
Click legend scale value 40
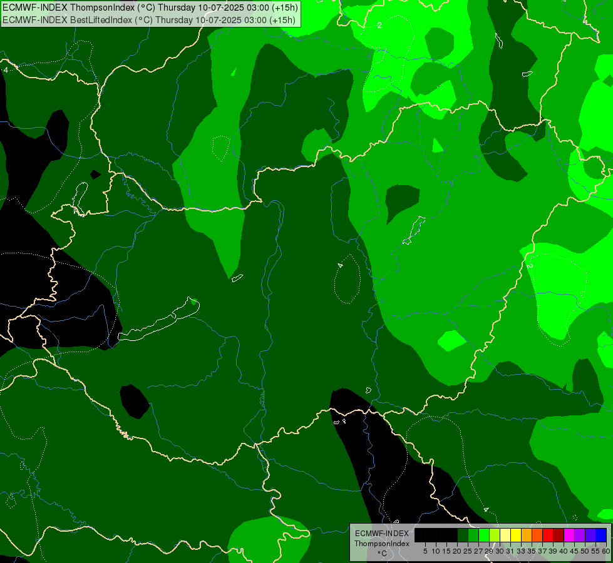tap(564, 551)
